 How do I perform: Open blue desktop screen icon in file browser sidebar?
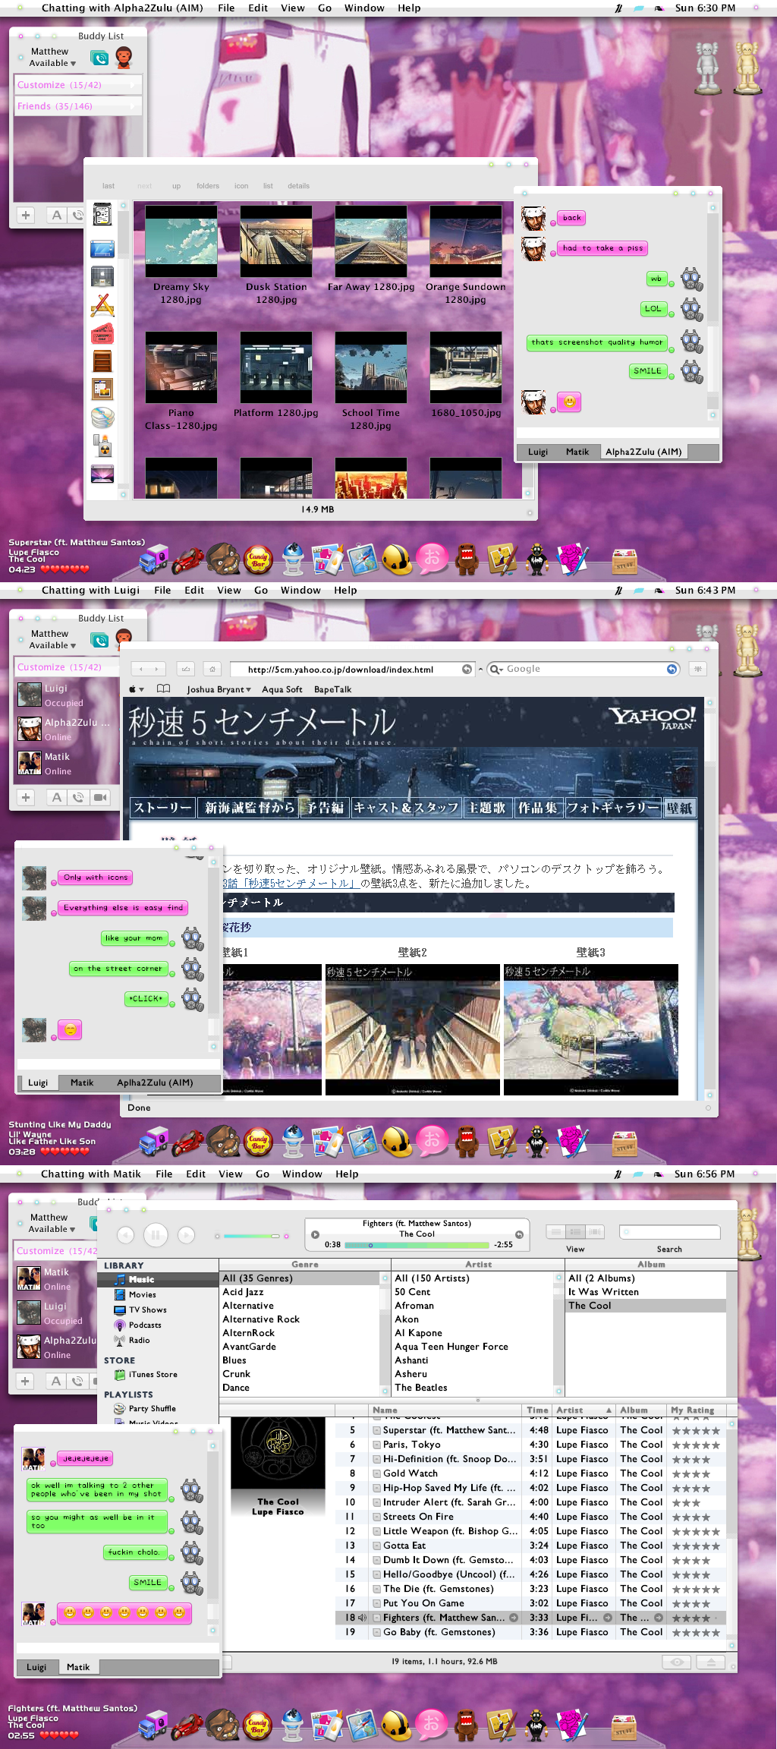tap(102, 248)
